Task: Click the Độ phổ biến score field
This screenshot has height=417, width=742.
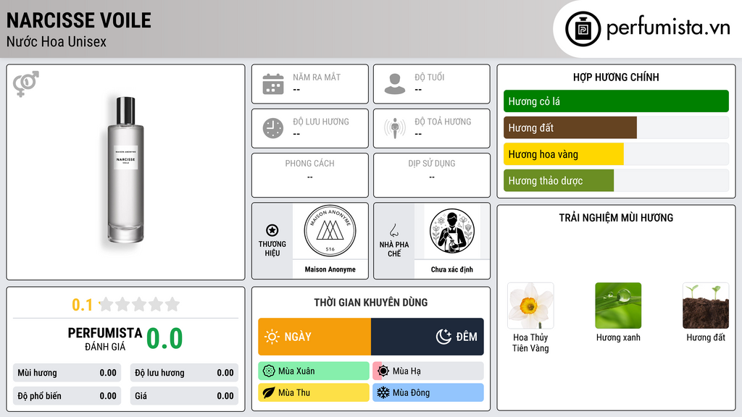Action: point(67,396)
